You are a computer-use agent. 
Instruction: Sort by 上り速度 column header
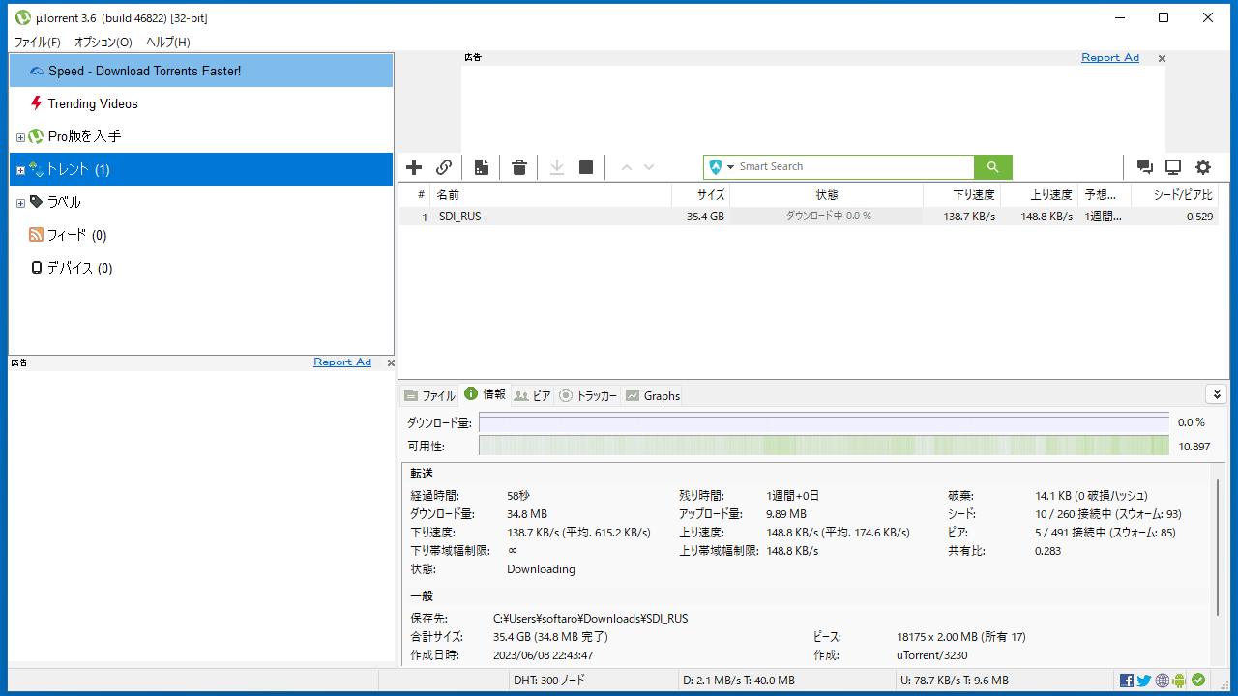[1039, 195]
